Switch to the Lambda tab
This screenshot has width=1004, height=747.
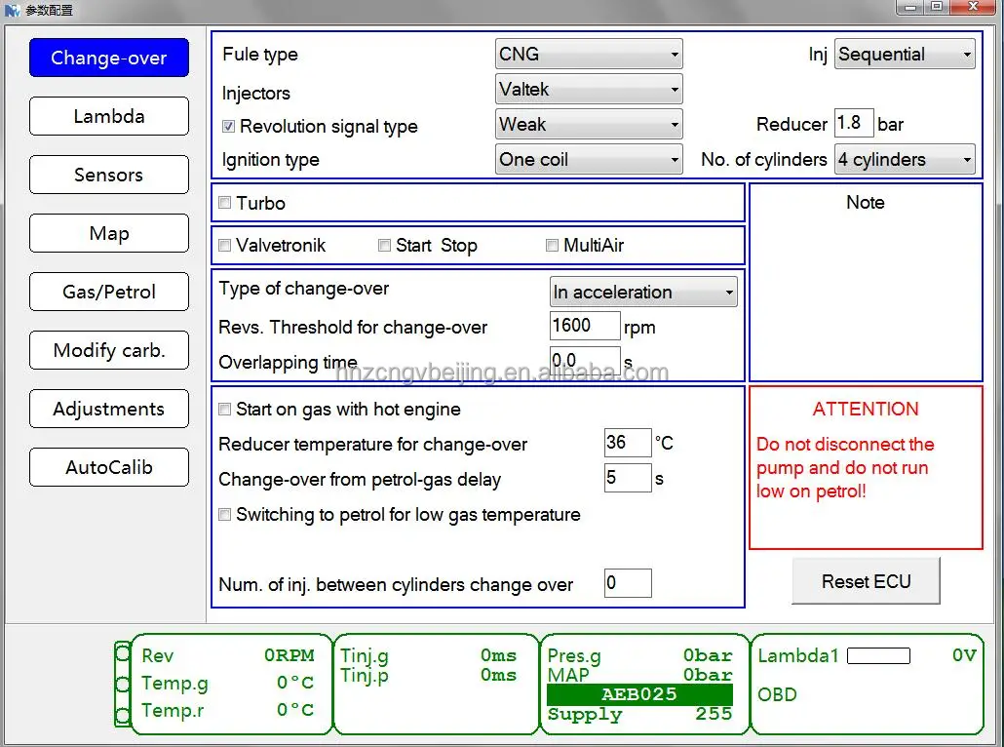click(109, 116)
